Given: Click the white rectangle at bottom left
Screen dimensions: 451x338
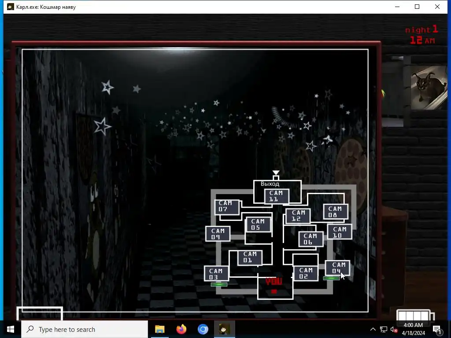Looking at the screenshot, I should pyautogui.click(x=40, y=313).
